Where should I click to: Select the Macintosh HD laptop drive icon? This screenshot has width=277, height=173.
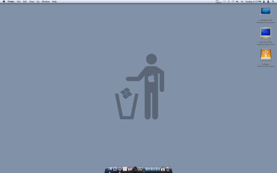[x=266, y=11]
